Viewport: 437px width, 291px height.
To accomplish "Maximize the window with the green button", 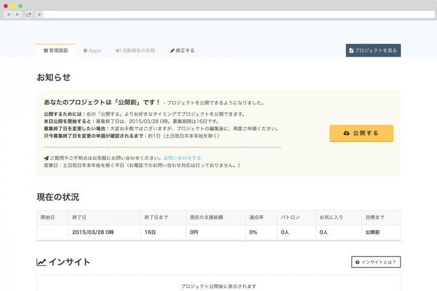I will (x=21, y=6).
